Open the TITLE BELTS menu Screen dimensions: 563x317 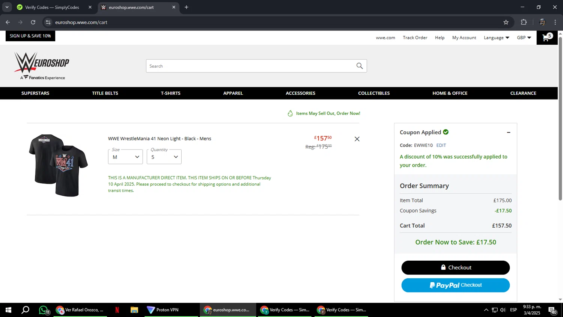pos(105,93)
